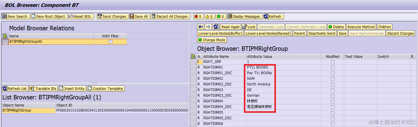Click RGHTDIM06 attribute name
418x127 pixels.
[213, 124]
